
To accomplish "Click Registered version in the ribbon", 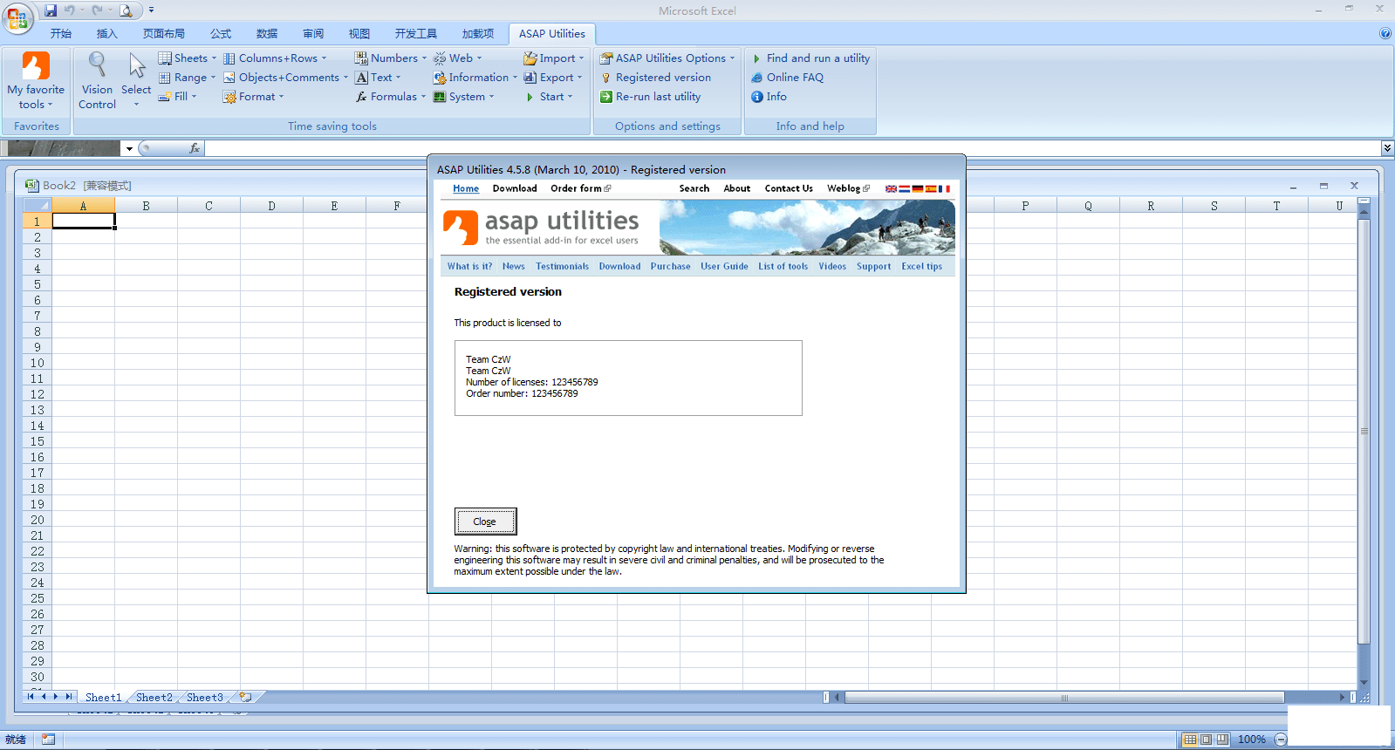I will [655, 78].
